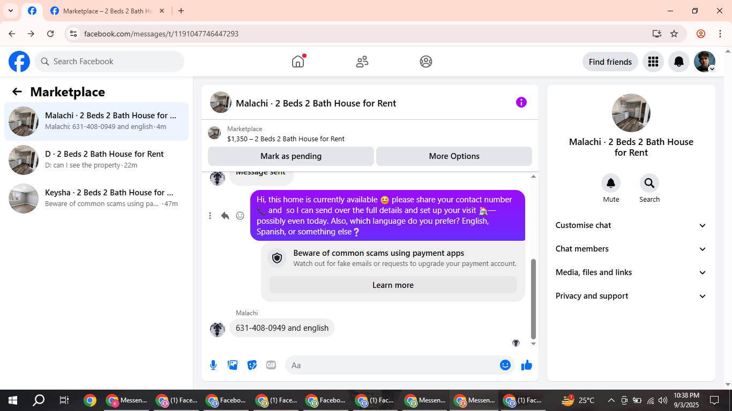
Task: Click the attach photo icon in composer
Action: 233,365
